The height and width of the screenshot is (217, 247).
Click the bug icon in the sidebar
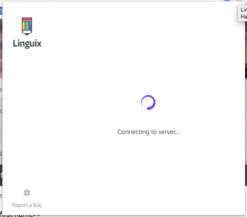click(27, 193)
